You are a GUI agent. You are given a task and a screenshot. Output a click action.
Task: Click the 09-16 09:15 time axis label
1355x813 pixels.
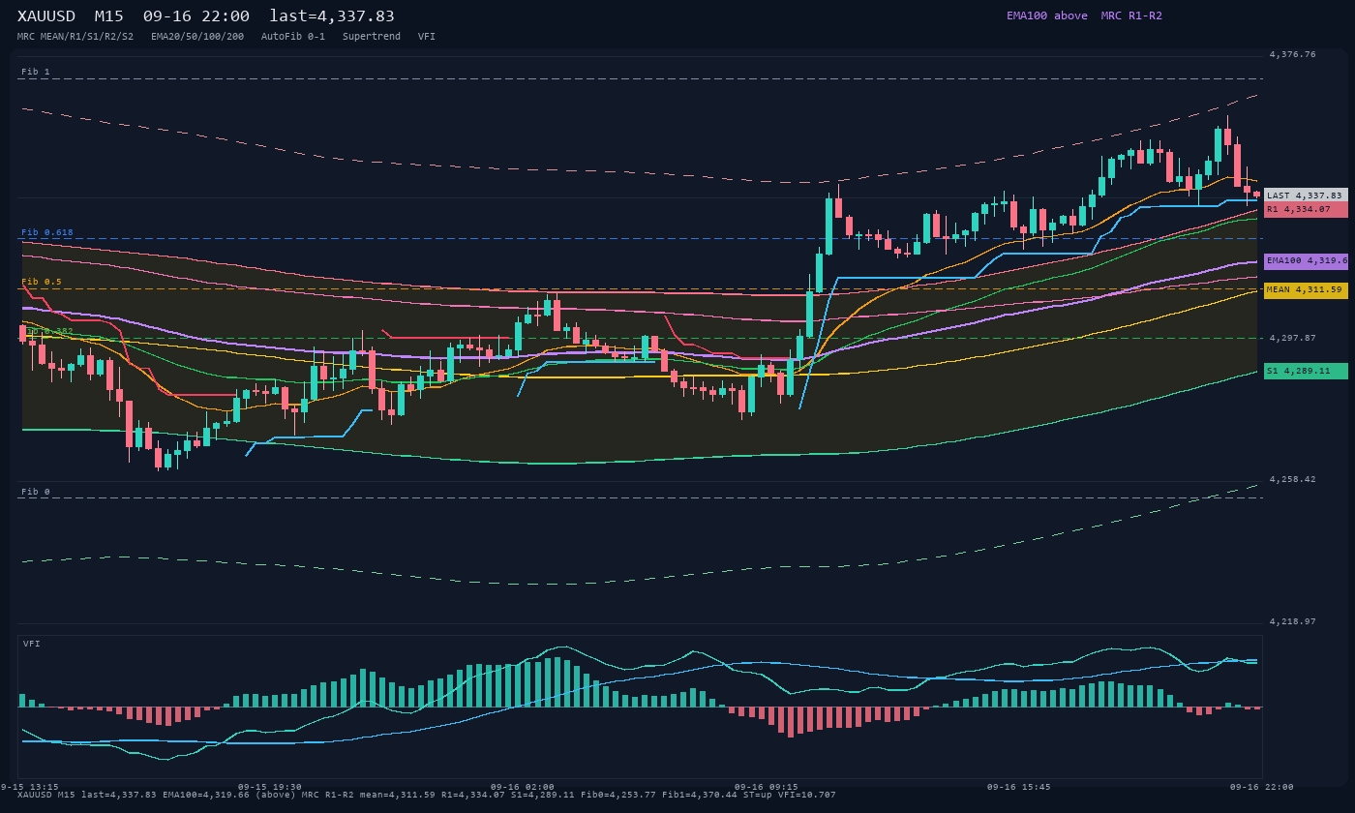point(767,787)
